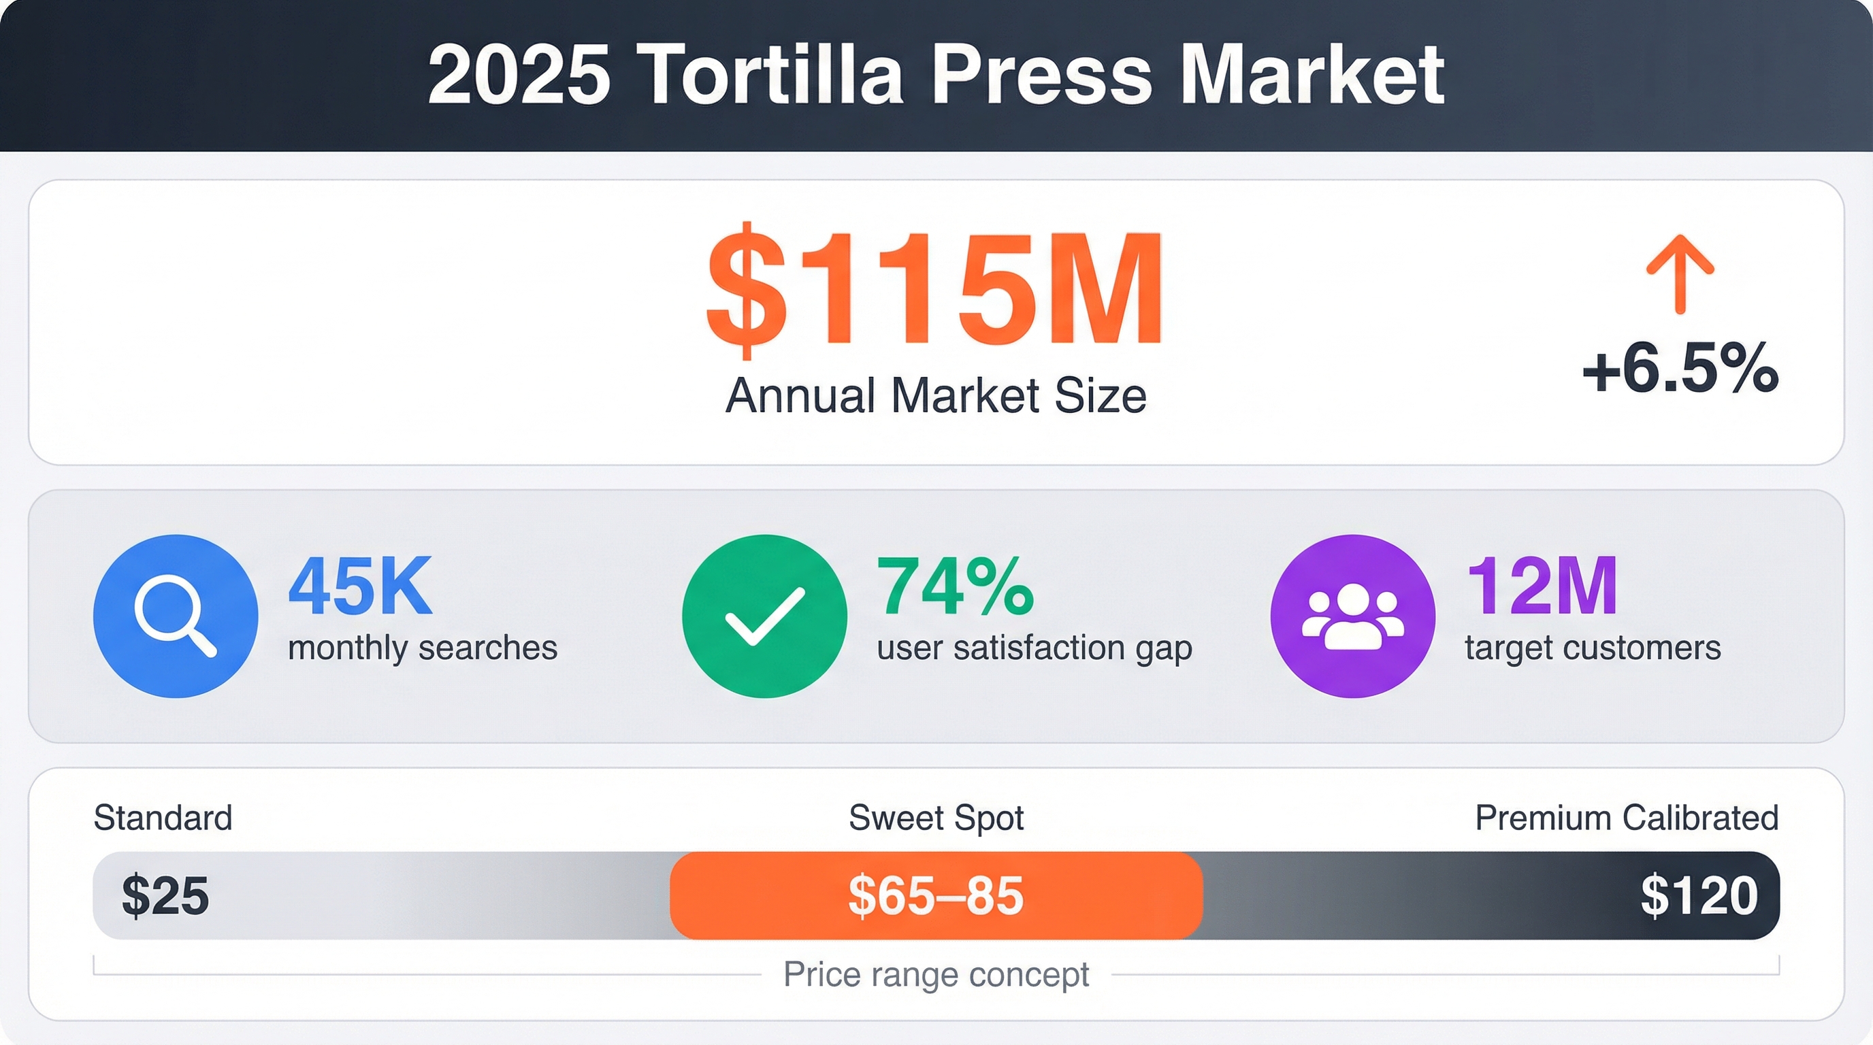Click the $25 end of price bar
Viewport: 1873px width, 1045px height.
(x=166, y=895)
